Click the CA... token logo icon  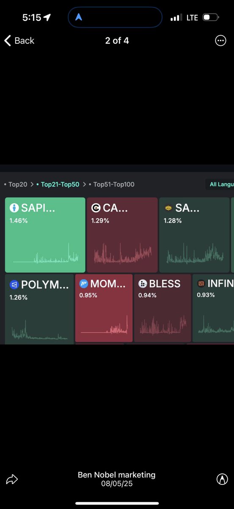(96, 208)
